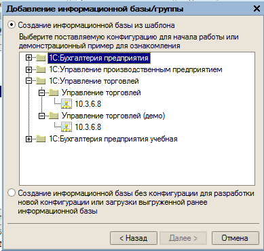Screen dimensions: 264x251
Task: Choose Создание информационной базы без конфигурации radio button
Action: [x=12, y=193]
